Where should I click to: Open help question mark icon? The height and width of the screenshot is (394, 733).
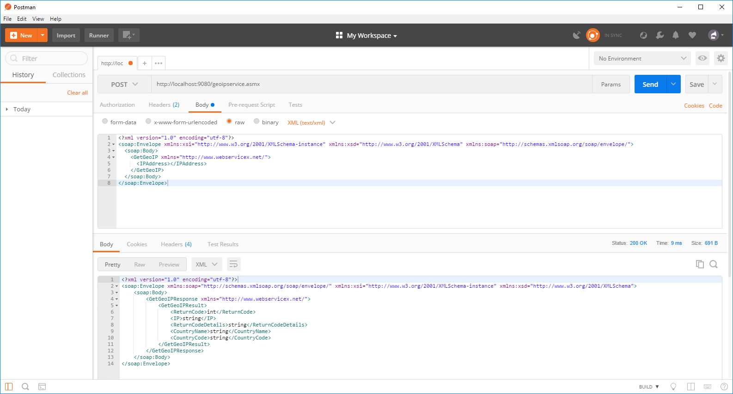pos(724,387)
